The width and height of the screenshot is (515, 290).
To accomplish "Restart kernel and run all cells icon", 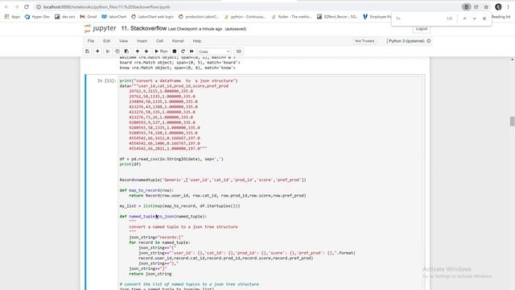I will [x=192, y=52].
